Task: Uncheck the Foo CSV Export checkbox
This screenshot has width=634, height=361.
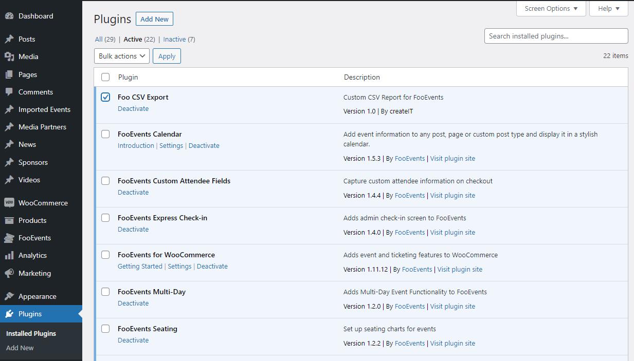Action: [x=105, y=97]
